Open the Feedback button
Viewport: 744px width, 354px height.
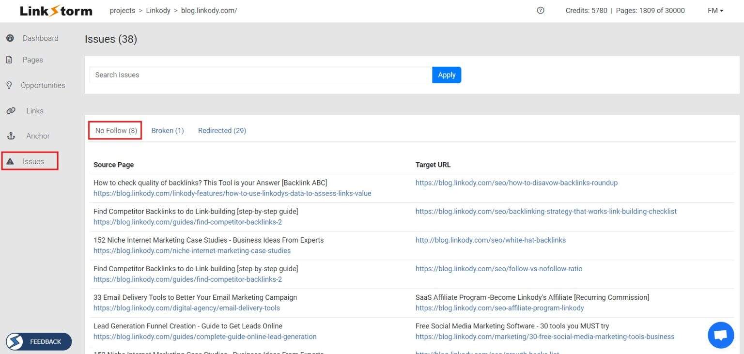39,342
